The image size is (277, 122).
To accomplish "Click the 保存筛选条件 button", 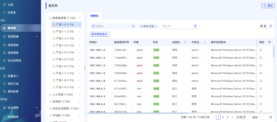I will pos(99,34).
